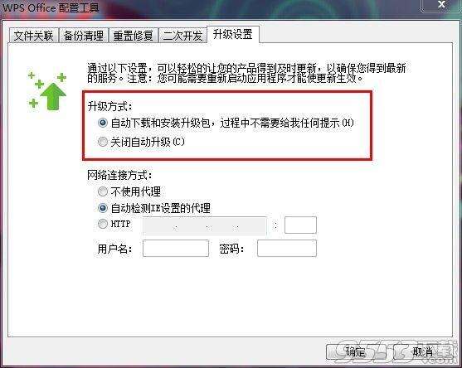Image resolution: width=462 pixels, height=368 pixels.
Task: Switch to the 文件关联 tab
Action: coord(33,36)
